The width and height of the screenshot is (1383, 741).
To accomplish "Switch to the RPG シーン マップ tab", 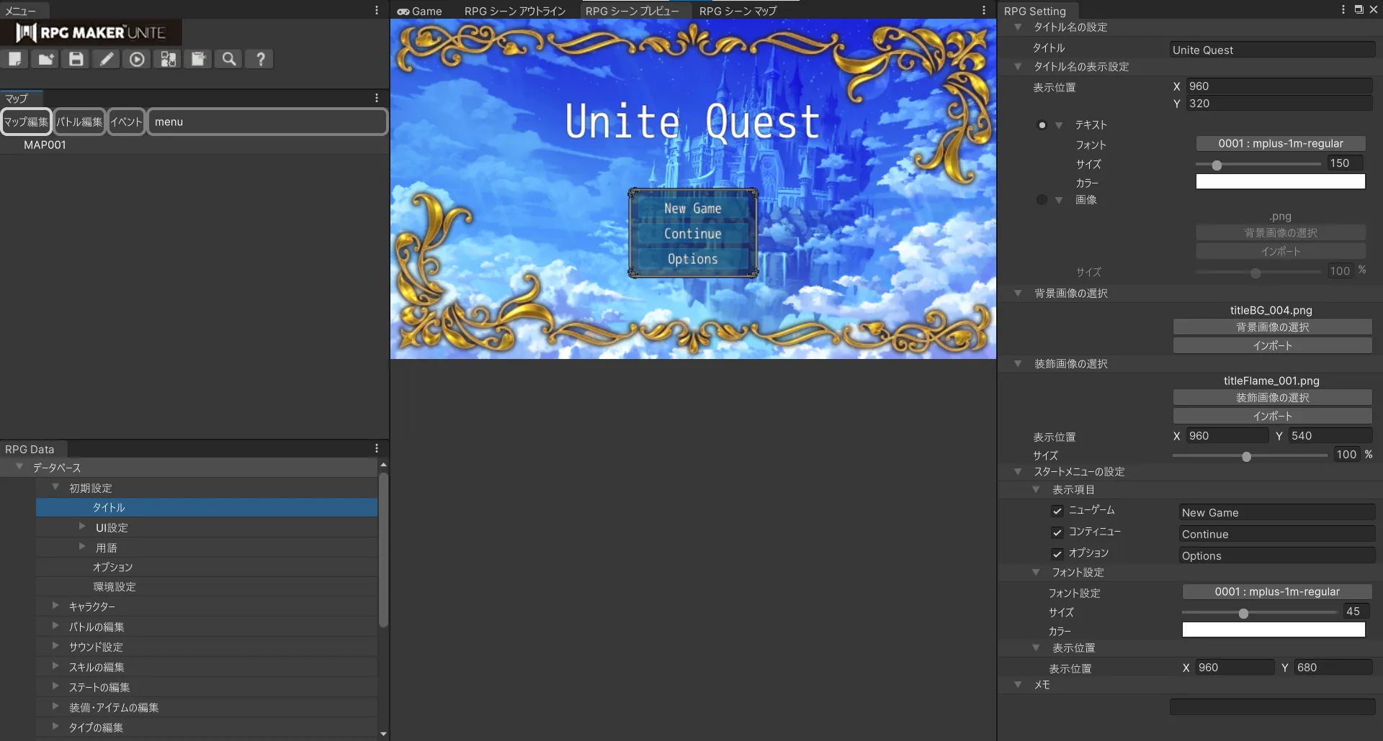I will [x=738, y=11].
